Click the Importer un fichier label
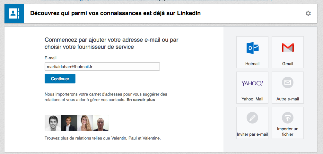 pyautogui.click(x=287, y=132)
